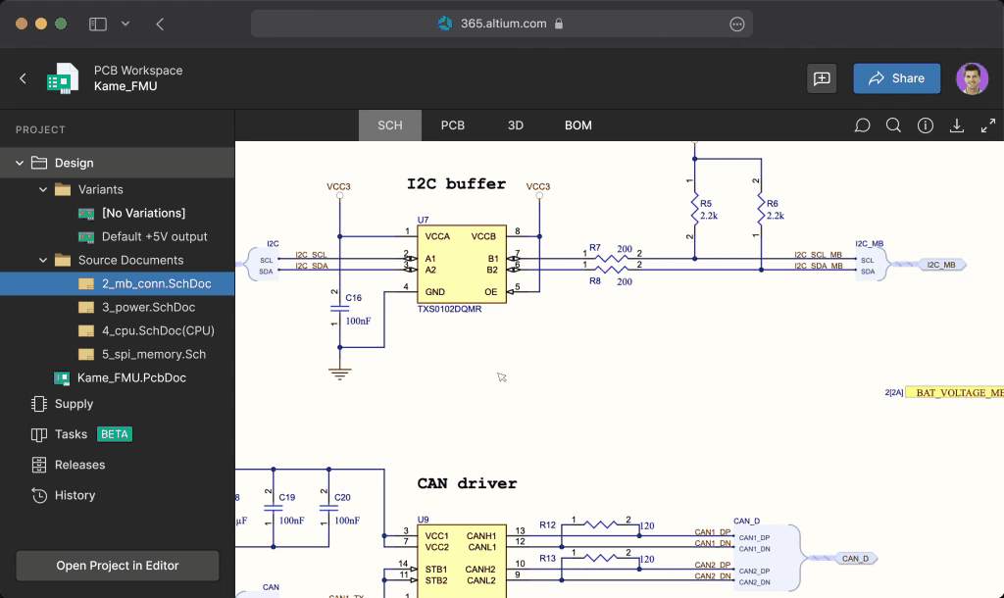Toggle the Safari sidebar visibility
1004x598 pixels.
[99, 23]
